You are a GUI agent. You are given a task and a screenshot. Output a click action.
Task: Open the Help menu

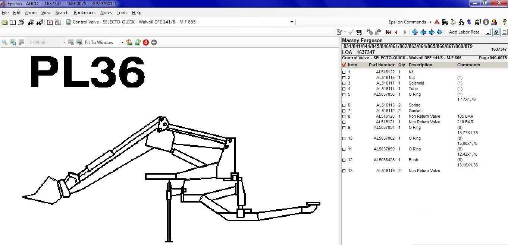[137, 13]
